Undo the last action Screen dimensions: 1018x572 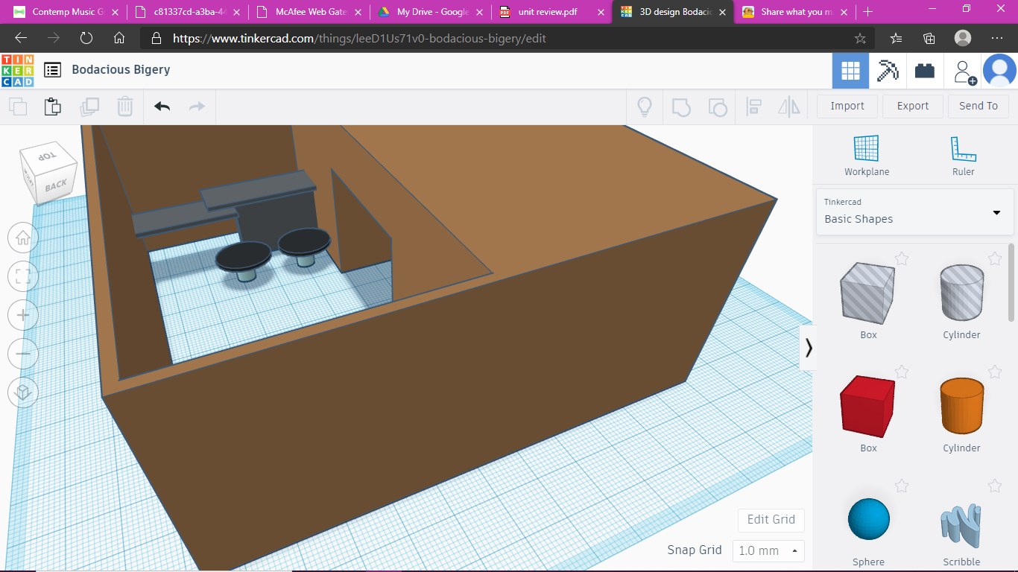point(162,107)
